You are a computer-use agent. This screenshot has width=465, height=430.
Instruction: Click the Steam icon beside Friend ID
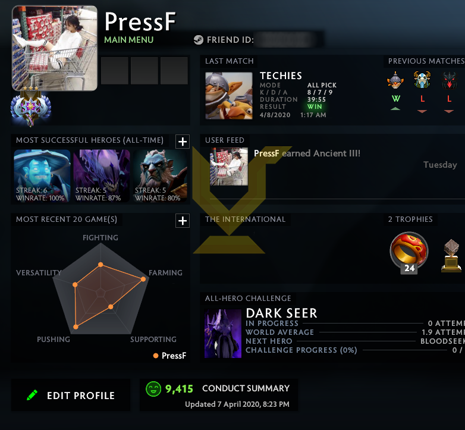click(x=199, y=40)
